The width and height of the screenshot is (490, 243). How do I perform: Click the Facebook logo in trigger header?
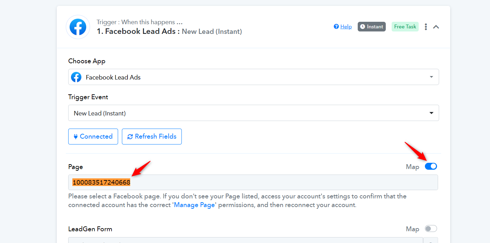[x=78, y=27]
